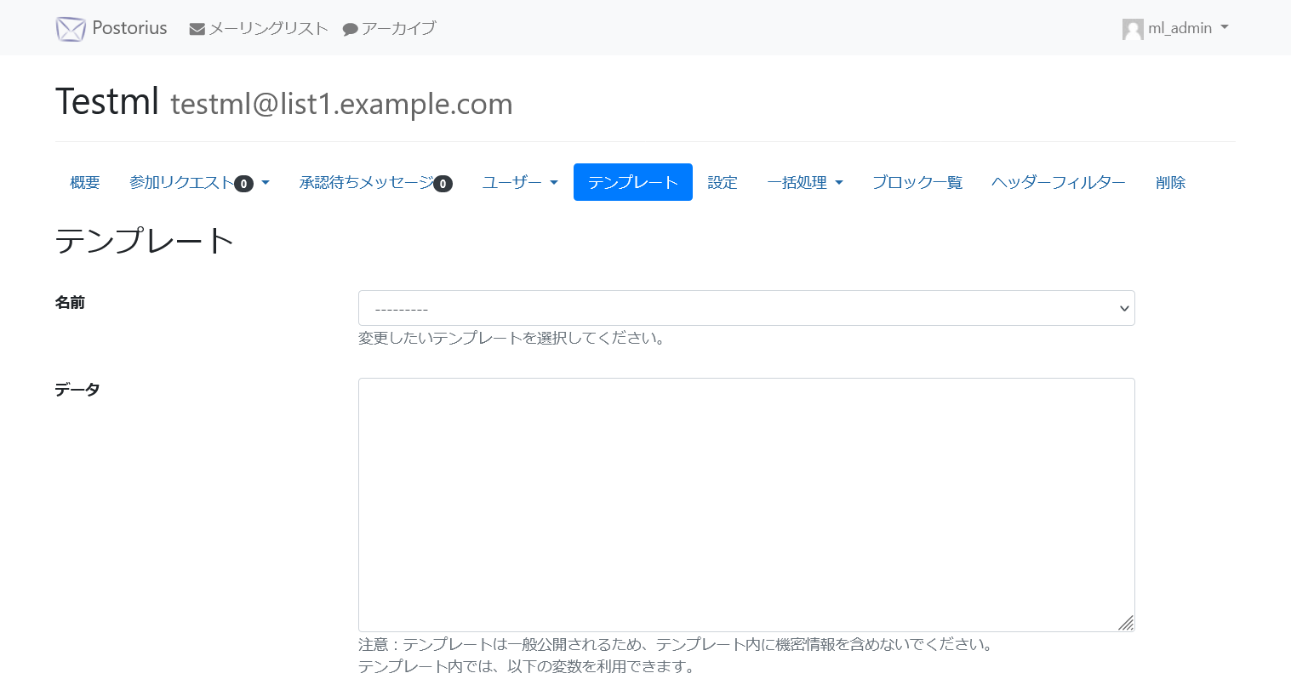Click help text 変更したいテンプレートを選択してください。
The image size is (1291, 679).
coord(511,338)
